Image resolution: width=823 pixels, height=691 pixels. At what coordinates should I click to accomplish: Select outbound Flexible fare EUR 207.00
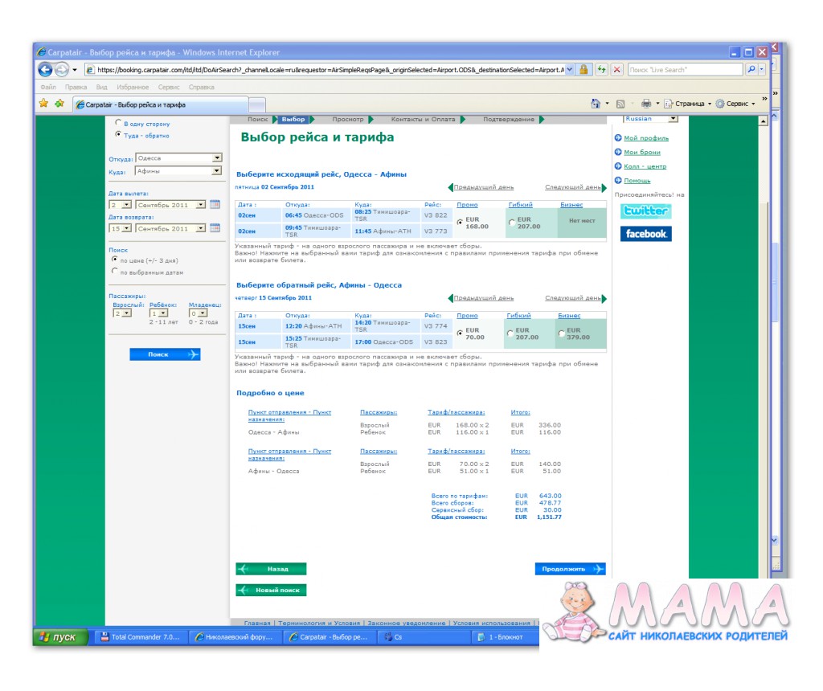point(512,223)
